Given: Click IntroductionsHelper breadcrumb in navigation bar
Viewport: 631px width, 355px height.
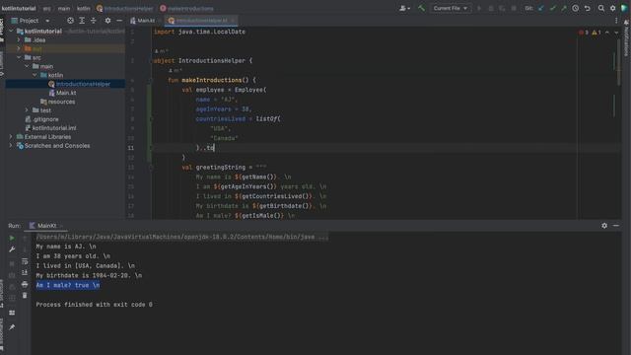Looking at the screenshot, I should click(x=125, y=8).
